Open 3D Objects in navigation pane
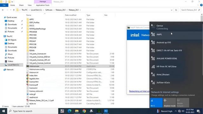Image resolution: width=203 pixels, height=114 pixels. coord(12,40)
